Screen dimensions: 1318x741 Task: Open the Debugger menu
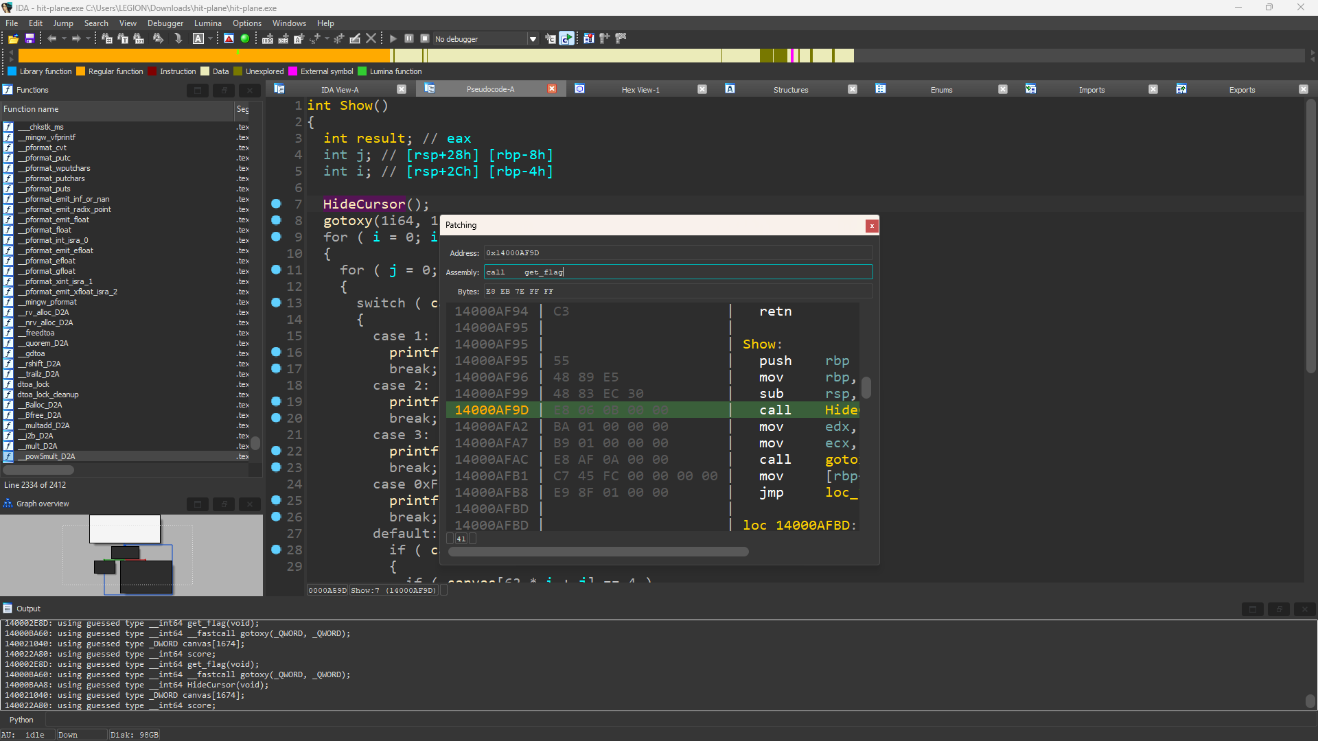(165, 23)
